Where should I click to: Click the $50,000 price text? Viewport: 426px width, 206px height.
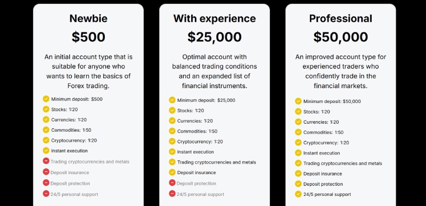[x=340, y=37]
